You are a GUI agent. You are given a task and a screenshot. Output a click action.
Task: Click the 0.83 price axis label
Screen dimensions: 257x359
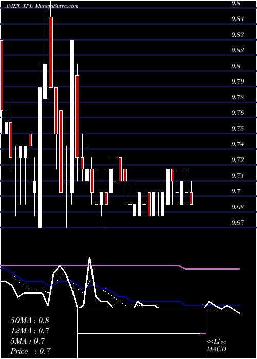coord(237,35)
